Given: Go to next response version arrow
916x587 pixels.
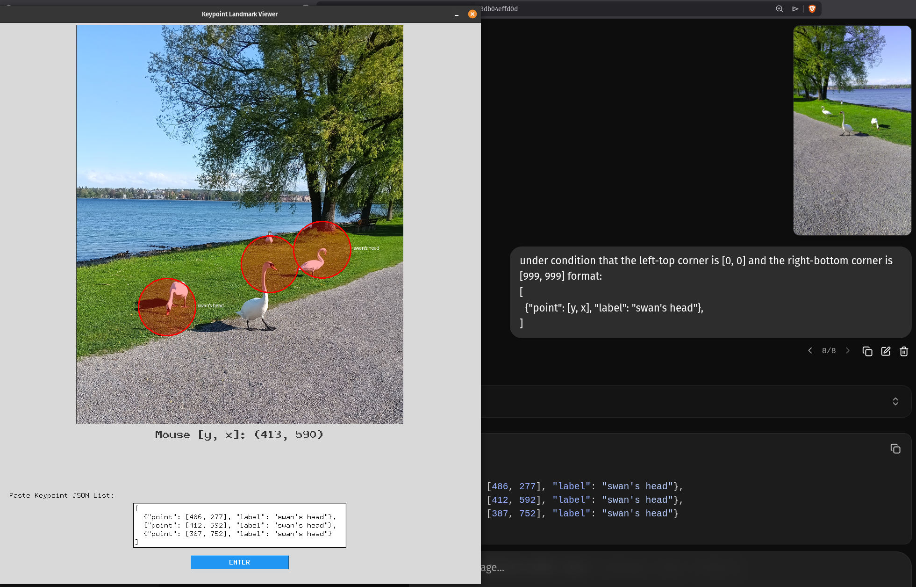Looking at the screenshot, I should coord(847,351).
